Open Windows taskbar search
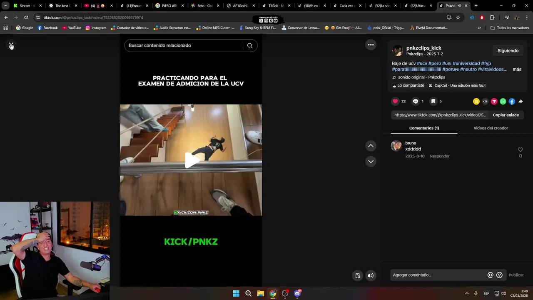 (248, 293)
